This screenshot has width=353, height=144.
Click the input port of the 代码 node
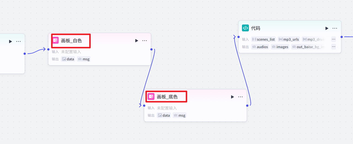click(x=238, y=37)
